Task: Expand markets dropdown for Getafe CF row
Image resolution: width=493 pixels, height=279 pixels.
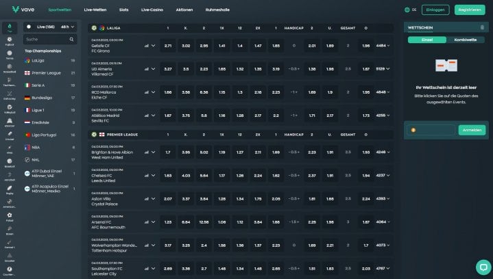Action: coord(153,45)
